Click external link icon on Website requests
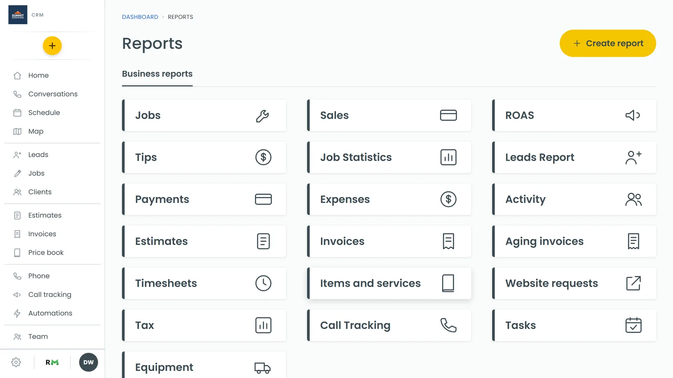The height and width of the screenshot is (378, 673). [x=633, y=283]
